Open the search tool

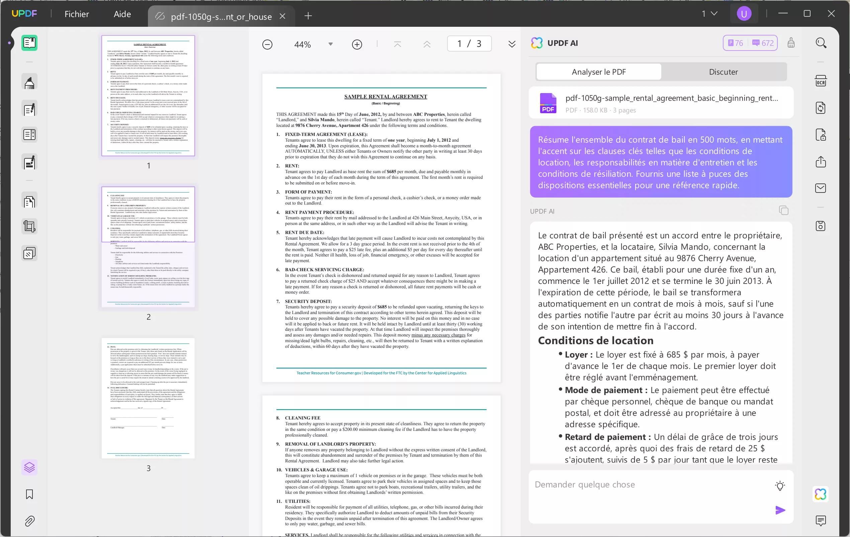click(821, 43)
